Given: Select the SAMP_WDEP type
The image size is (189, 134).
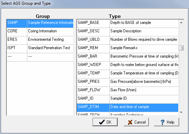Looking at the screenshot, I should pyautogui.click(x=93, y=66).
